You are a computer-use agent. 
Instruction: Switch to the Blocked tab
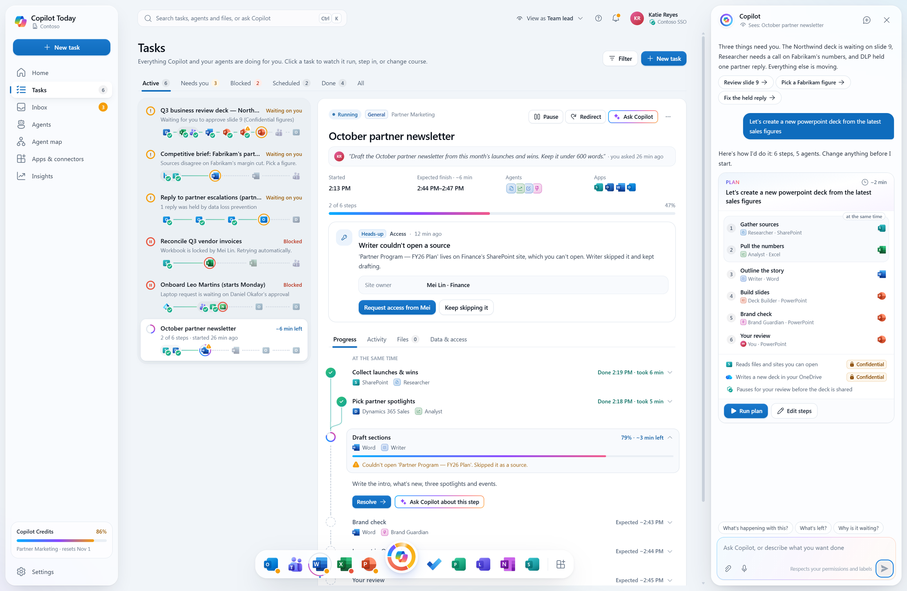pyautogui.click(x=245, y=83)
